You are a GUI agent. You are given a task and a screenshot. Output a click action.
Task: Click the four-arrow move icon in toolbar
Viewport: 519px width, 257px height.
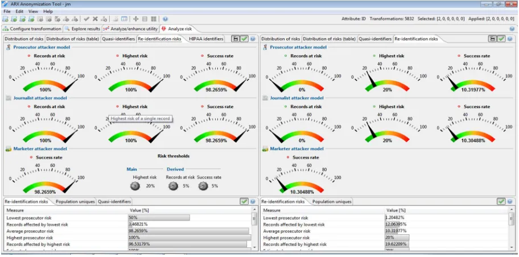[x=135, y=19]
